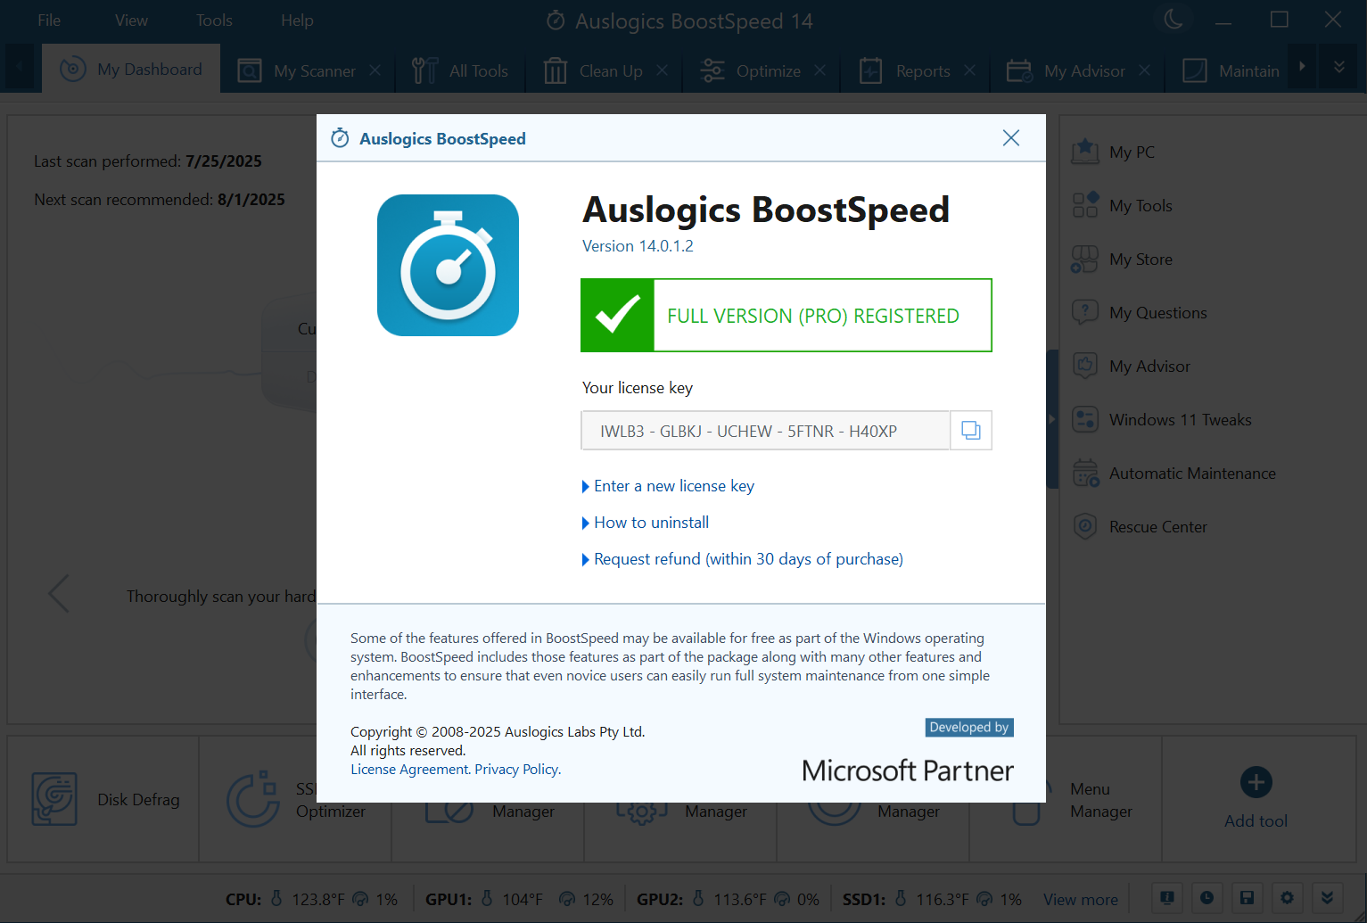
Task: Open the License Agreement link
Action: click(x=409, y=770)
